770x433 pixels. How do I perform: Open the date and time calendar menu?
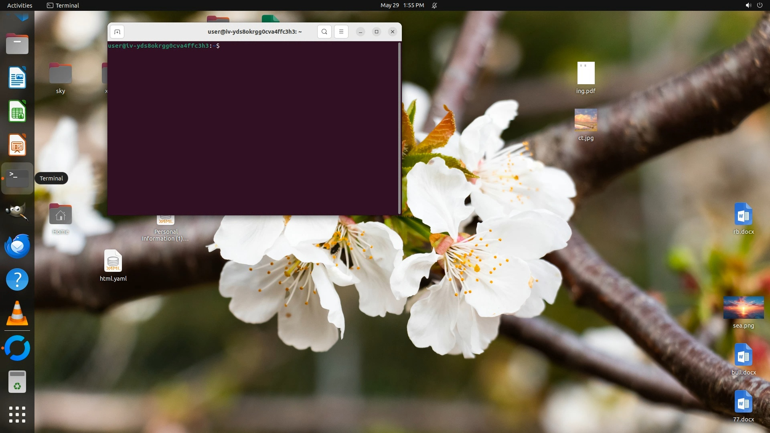402,5
